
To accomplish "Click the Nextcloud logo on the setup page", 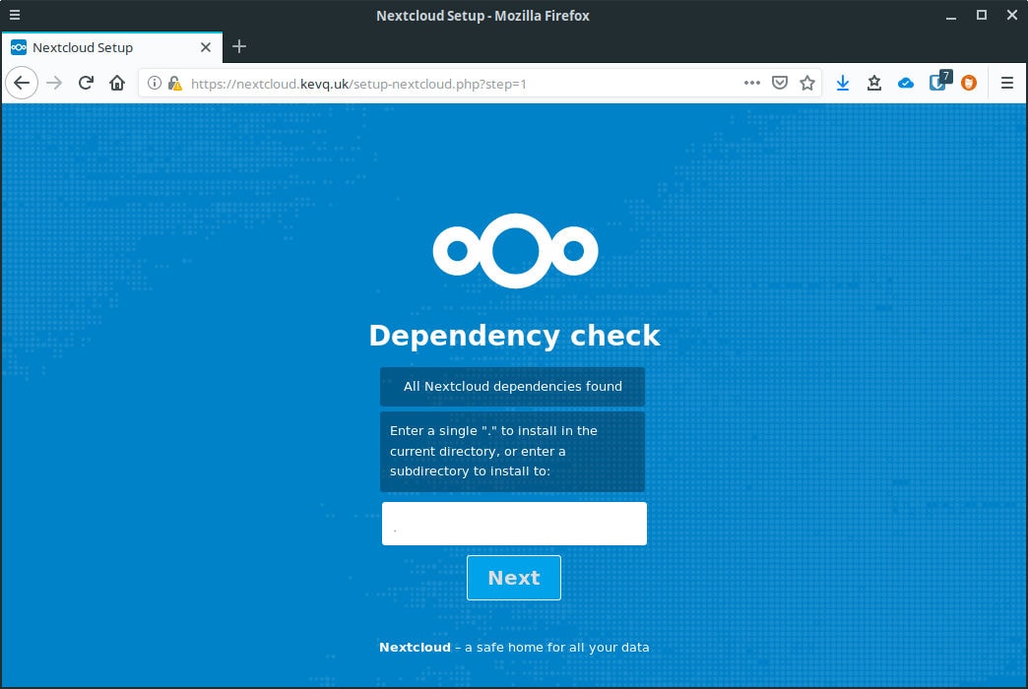I will click(514, 250).
